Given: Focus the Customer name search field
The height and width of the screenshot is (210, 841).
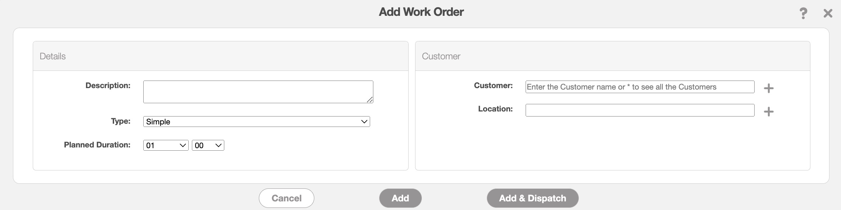Looking at the screenshot, I should tap(639, 87).
